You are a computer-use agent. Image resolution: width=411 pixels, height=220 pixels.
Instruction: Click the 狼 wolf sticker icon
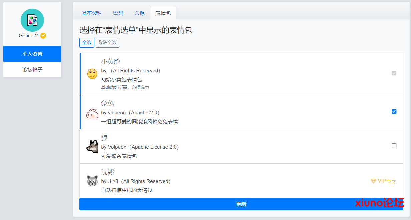(x=92, y=146)
